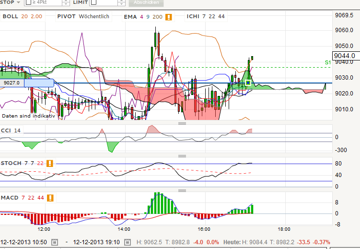Click the MACD indicator warning icon
Viewport: 360px width, 249px height.
click(50, 198)
